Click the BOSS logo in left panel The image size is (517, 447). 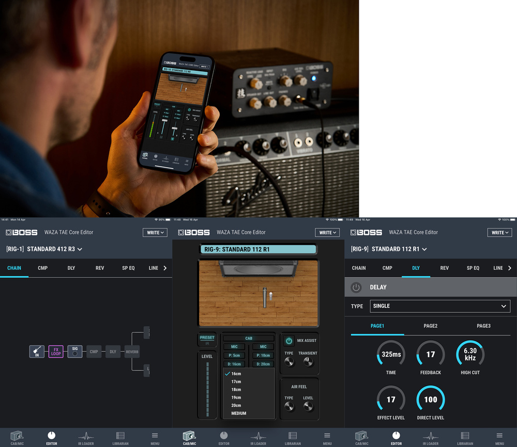(x=21, y=232)
